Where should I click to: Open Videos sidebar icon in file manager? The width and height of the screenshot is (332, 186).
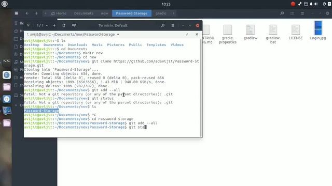tap(16, 78)
